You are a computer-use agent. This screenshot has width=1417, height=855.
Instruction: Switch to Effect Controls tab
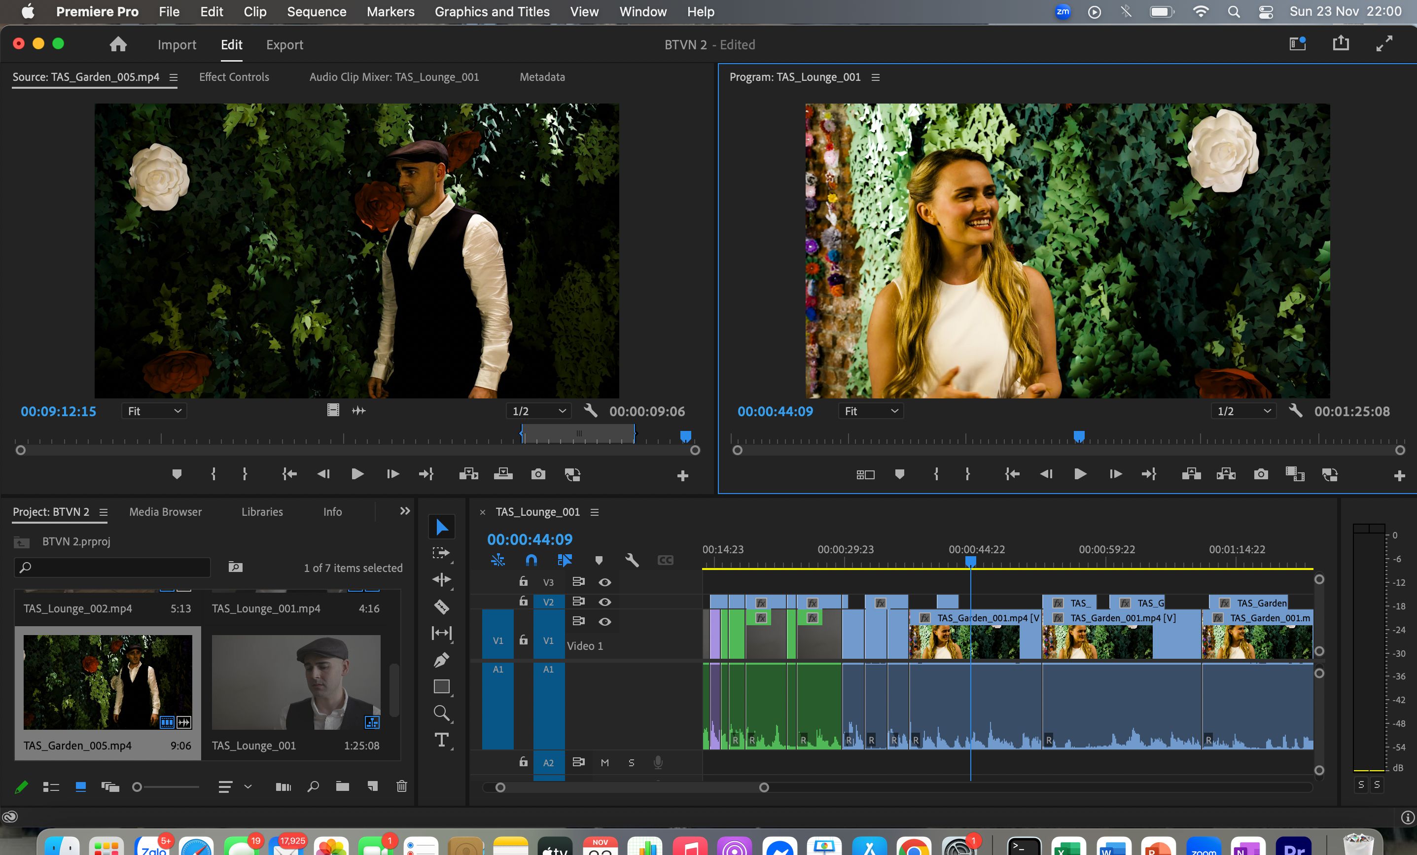click(234, 77)
